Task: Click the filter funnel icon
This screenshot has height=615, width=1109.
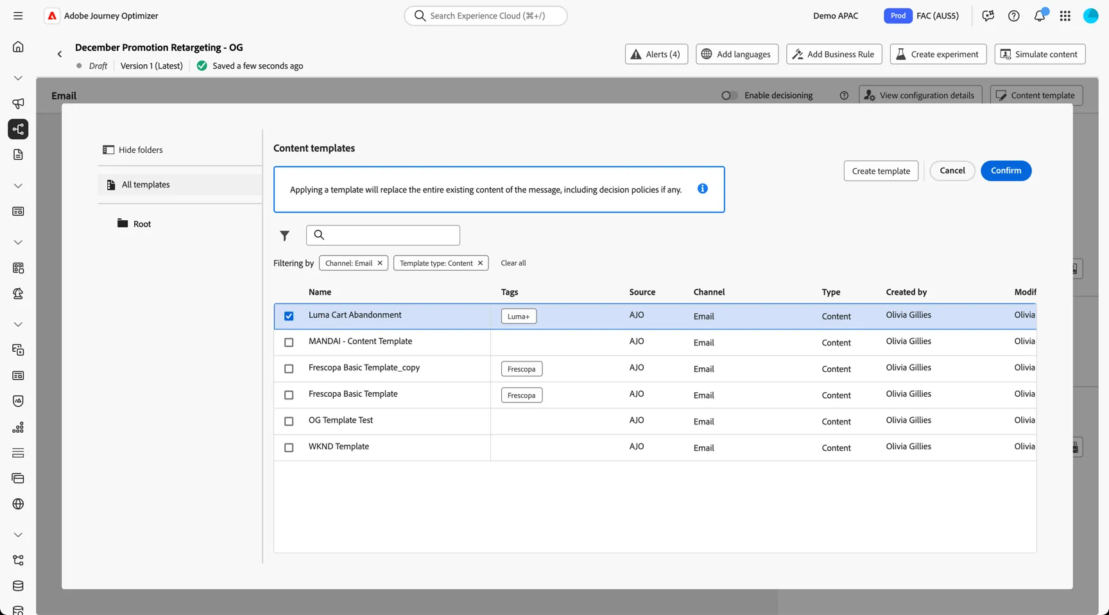Action: pyautogui.click(x=284, y=236)
